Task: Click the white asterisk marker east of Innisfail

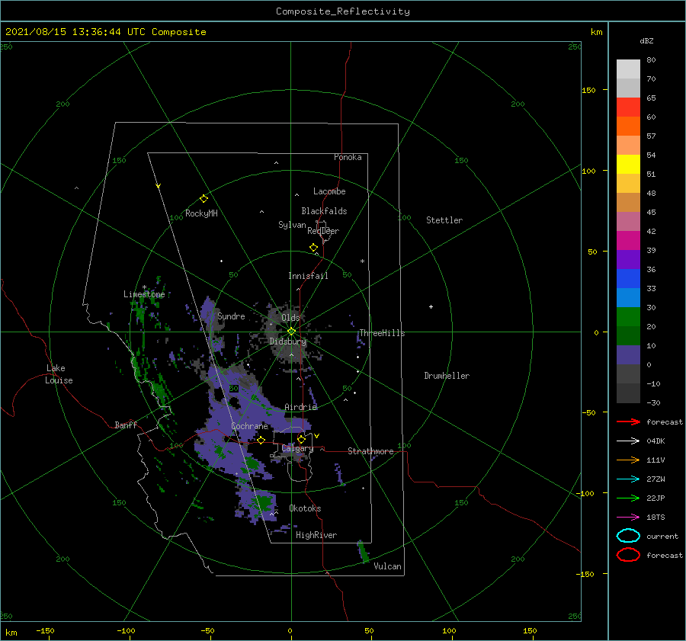Action: (x=362, y=261)
